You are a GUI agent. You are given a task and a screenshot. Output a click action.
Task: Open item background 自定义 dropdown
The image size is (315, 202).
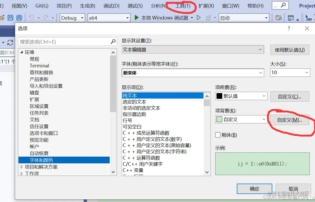point(242,120)
